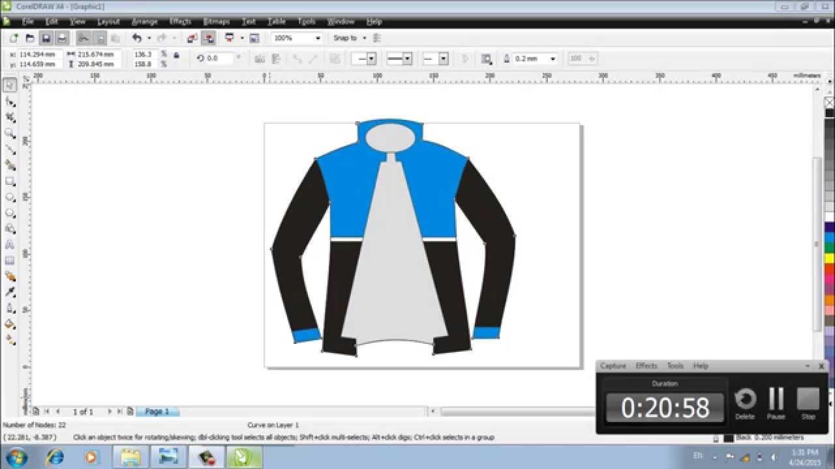Screen dimensions: 835x469
Task: Open the zoom level 100% dropdown
Action: [x=318, y=38]
